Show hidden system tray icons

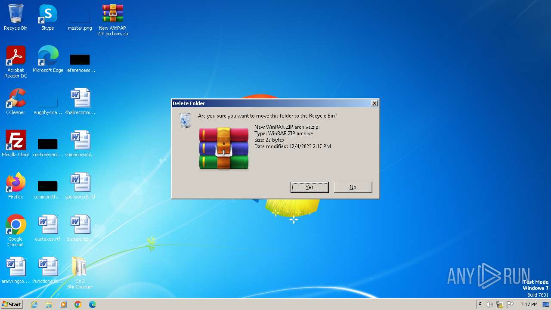[x=480, y=304]
